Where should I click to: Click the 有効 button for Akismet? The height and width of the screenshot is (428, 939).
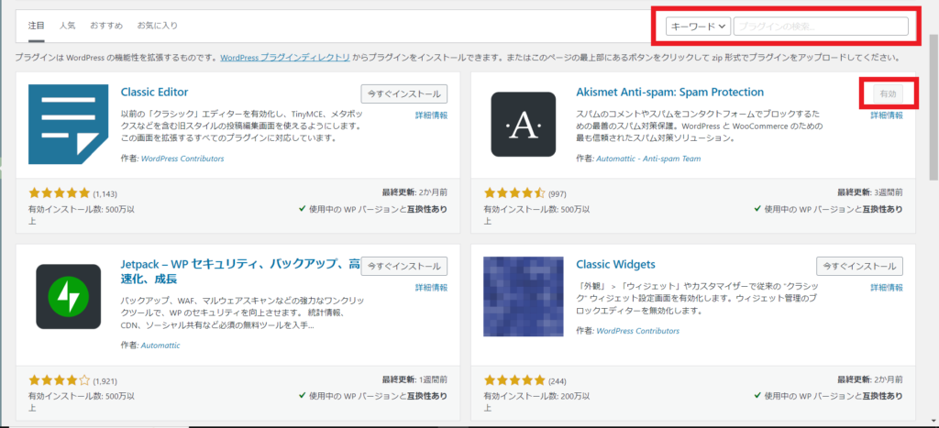(887, 93)
